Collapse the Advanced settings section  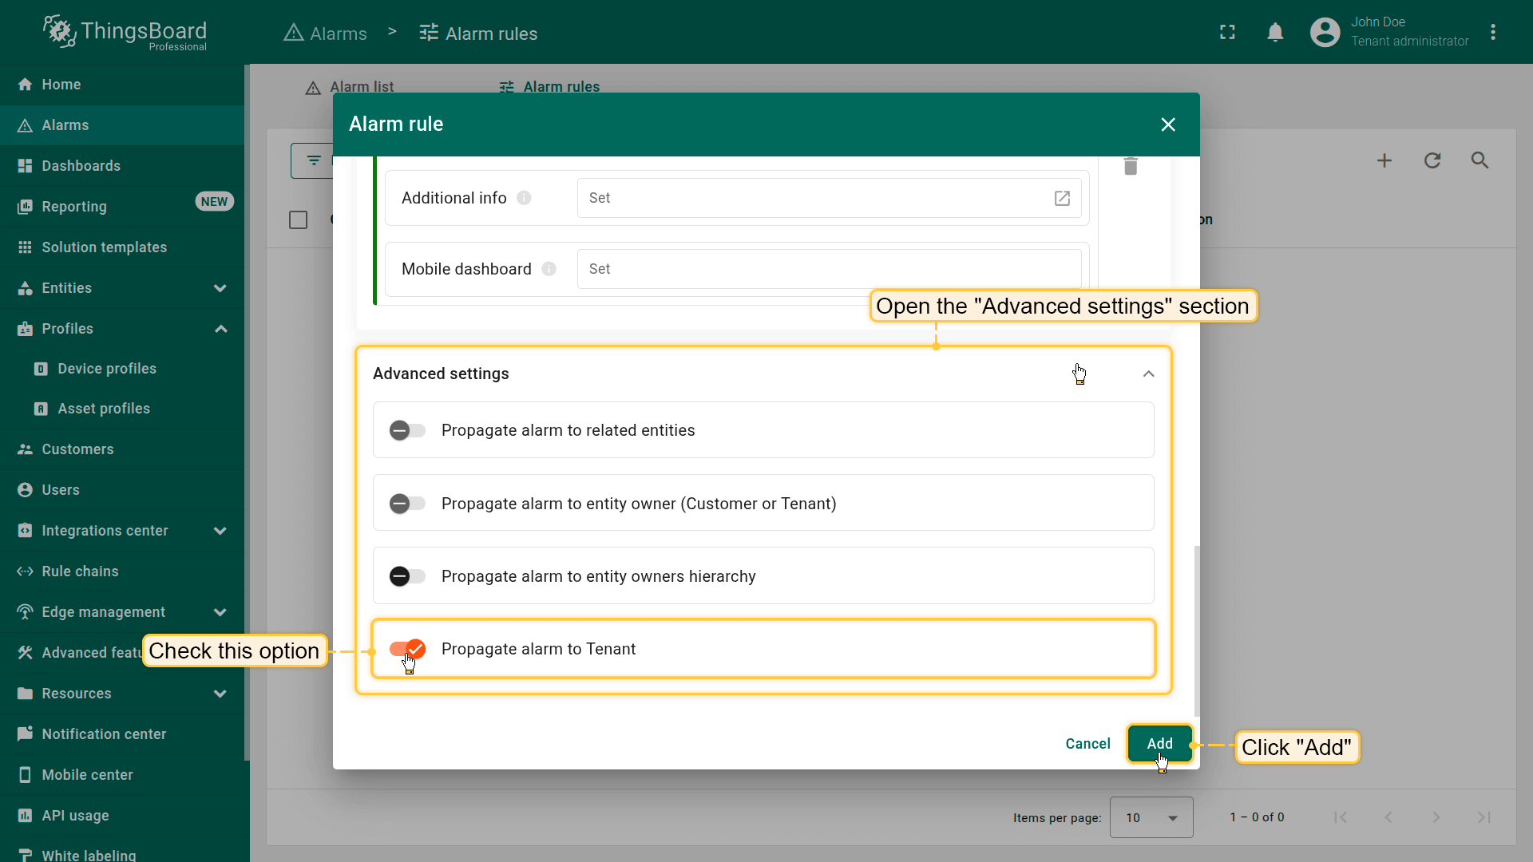(1148, 374)
